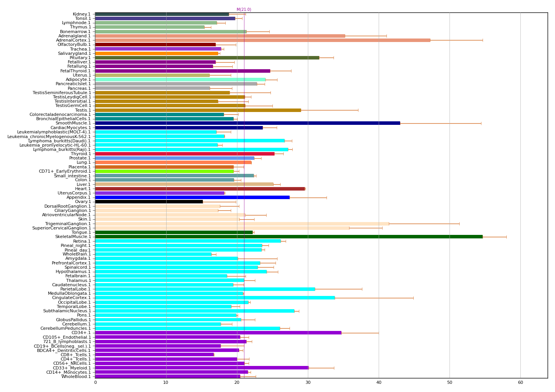Viewport: 555px width, 392px height.
Task: Select the bright blue Appendix.1 bar
Action: click(x=192, y=197)
